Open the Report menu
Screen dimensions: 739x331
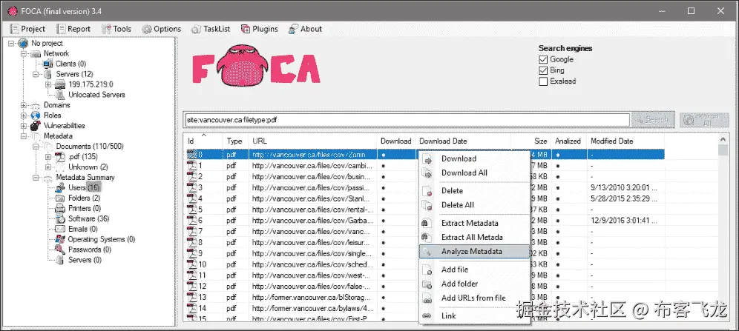point(73,29)
